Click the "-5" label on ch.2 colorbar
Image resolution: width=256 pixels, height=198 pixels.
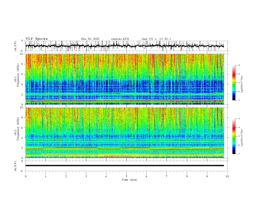pos(238,136)
